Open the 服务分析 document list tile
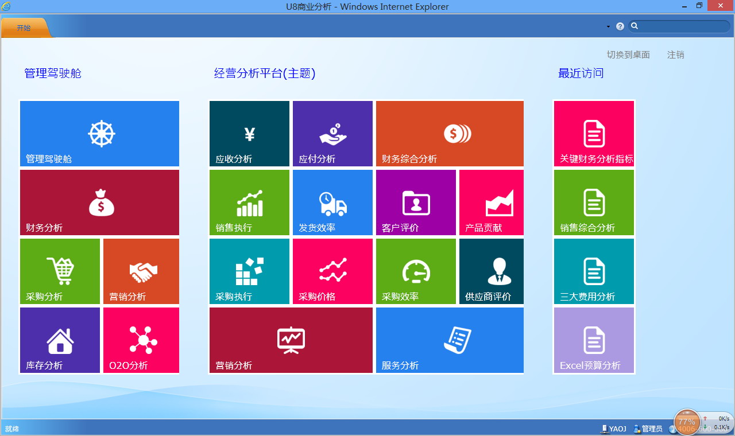Viewport: 735px width, 436px height. [450, 340]
